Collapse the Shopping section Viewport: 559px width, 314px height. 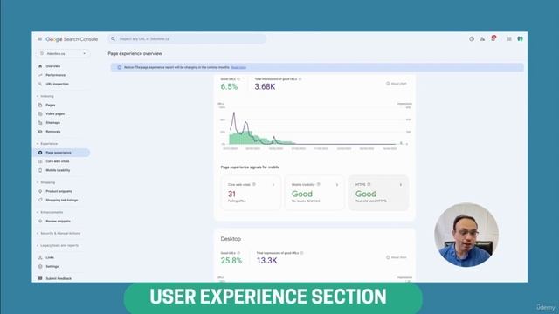point(46,182)
